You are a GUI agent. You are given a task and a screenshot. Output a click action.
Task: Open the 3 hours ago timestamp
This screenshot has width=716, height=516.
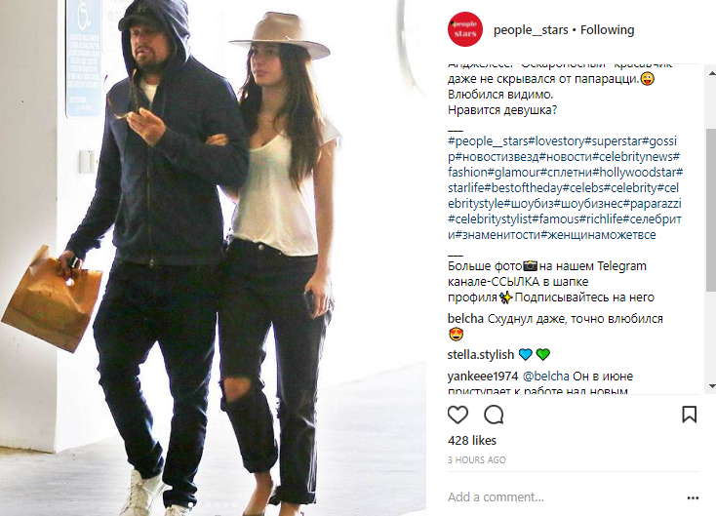[476, 460]
